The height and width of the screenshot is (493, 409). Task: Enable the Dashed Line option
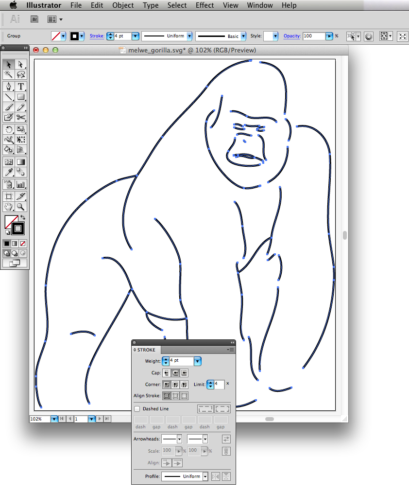click(x=136, y=409)
